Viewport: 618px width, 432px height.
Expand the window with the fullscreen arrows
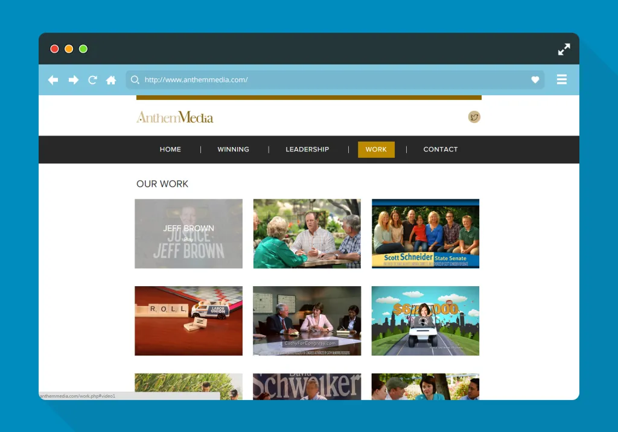pyautogui.click(x=564, y=49)
